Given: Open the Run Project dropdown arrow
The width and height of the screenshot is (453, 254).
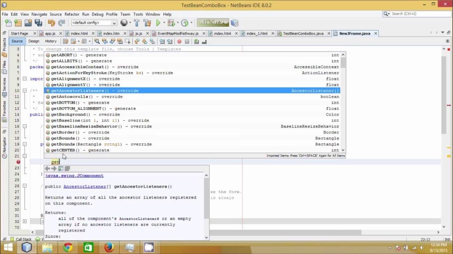Looking at the screenshot, I should [164, 23].
